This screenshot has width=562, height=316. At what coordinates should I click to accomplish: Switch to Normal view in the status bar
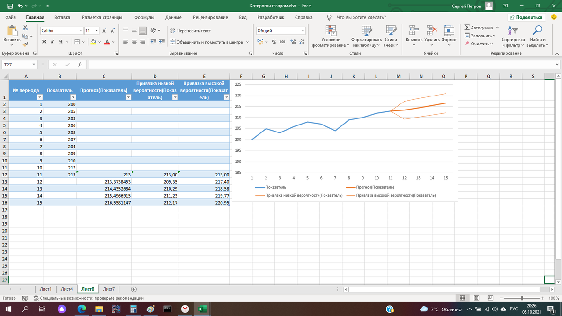(x=462, y=298)
